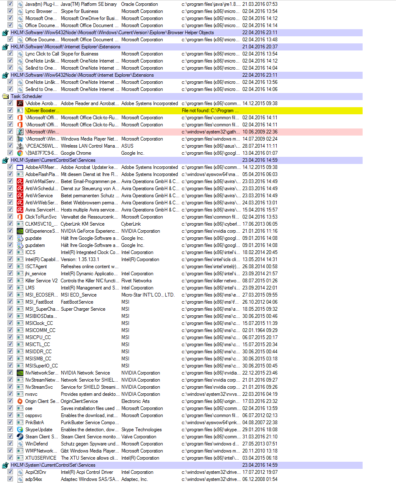Uncheck the Driver Booster task checkbox

(10, 110)
